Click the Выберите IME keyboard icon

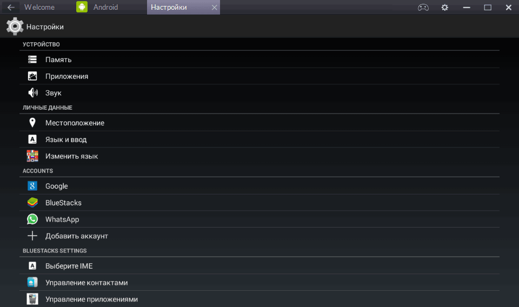coord(32,265)
